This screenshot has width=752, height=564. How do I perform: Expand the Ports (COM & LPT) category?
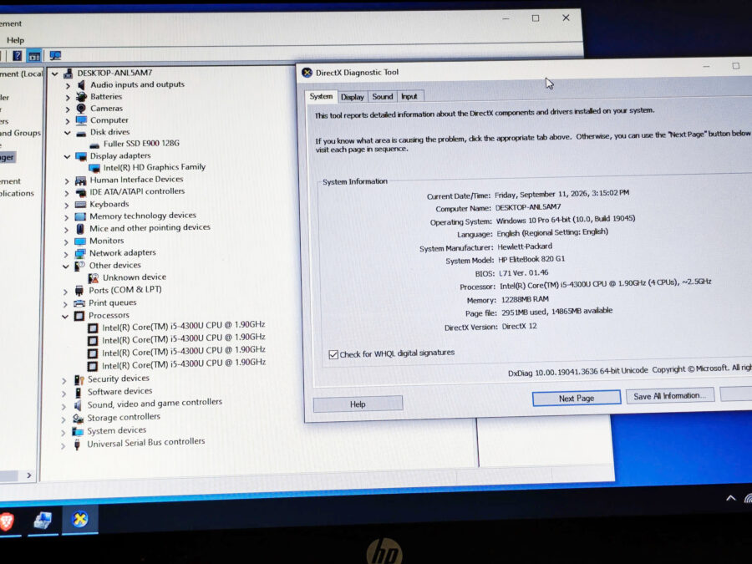(x=65, y=292)
